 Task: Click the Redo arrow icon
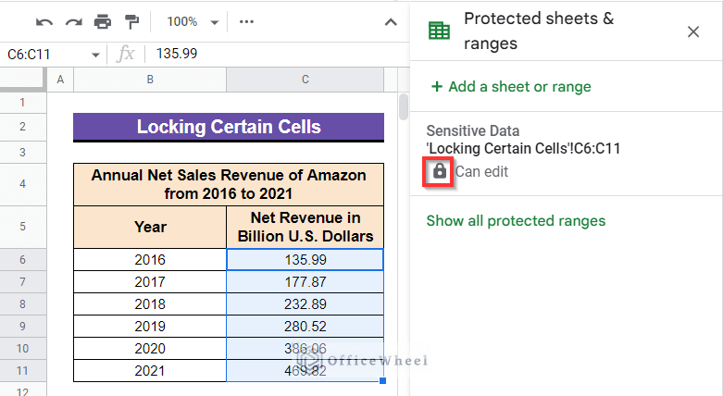[74, 21]
